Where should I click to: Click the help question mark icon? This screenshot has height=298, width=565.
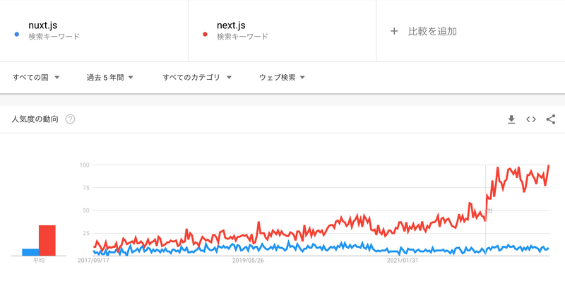pos(70,119)
